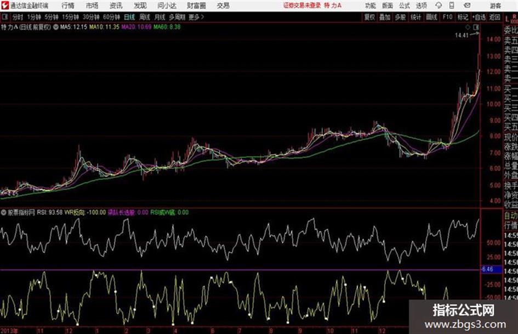The height and width of the screenshot is (334, 518).
Task: Open the 选项 menu
Action: coord(422,5)
